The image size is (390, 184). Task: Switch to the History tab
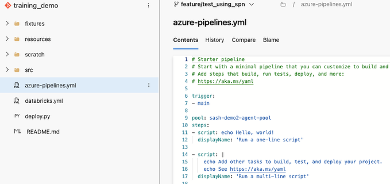(215, 40)
